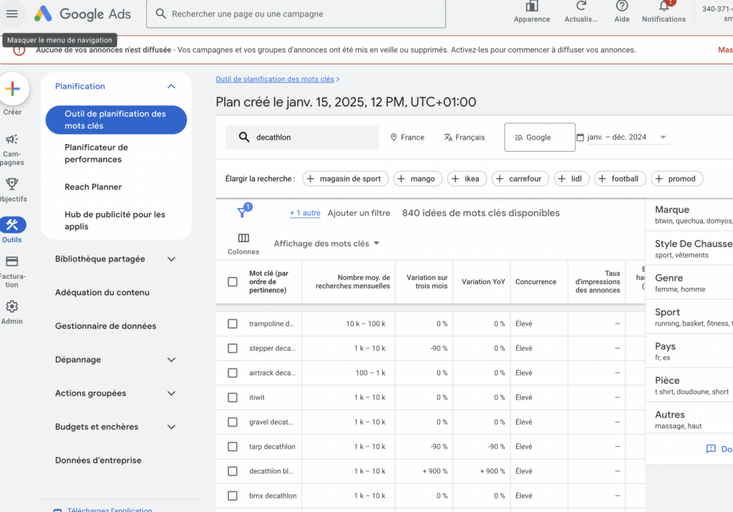Click the Actualiser refresh icon
Image resolution: width=733 pixels, height=512 pixels.
[581, 6]
